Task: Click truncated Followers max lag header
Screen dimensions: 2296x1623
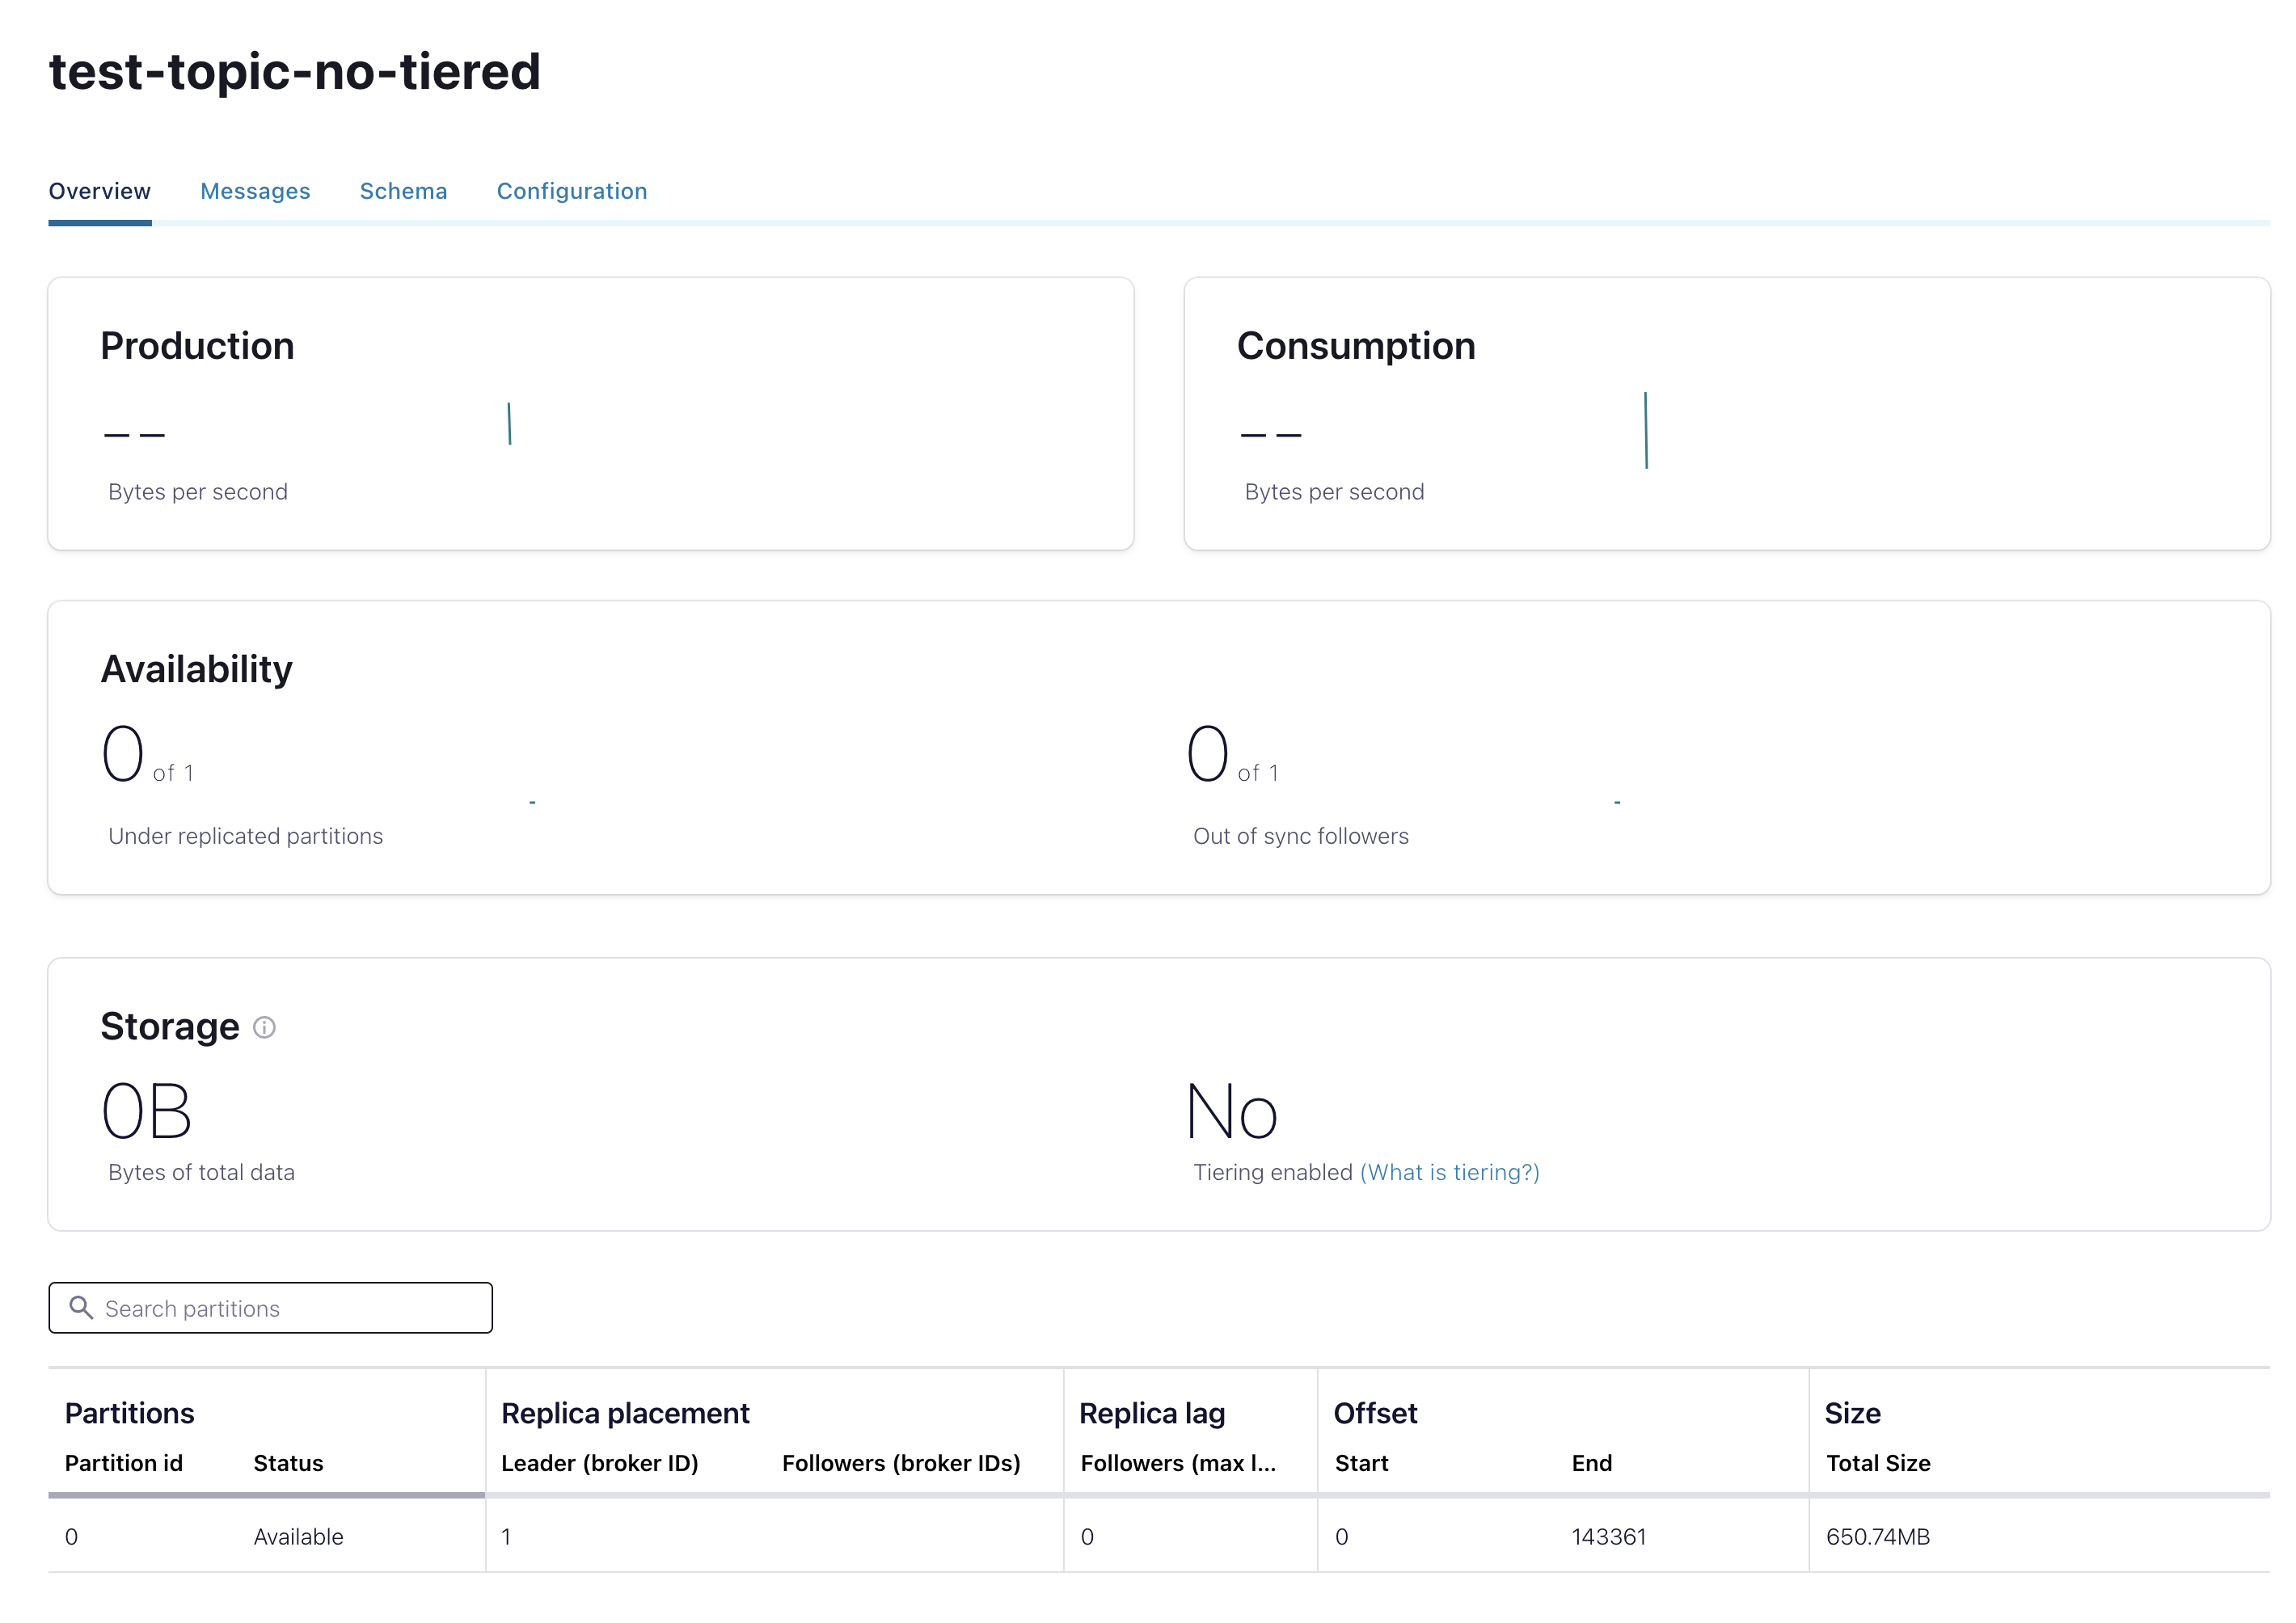Action: click(x=1177, y=1463)
